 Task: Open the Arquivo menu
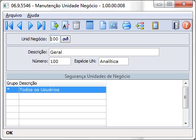(14, 15)
